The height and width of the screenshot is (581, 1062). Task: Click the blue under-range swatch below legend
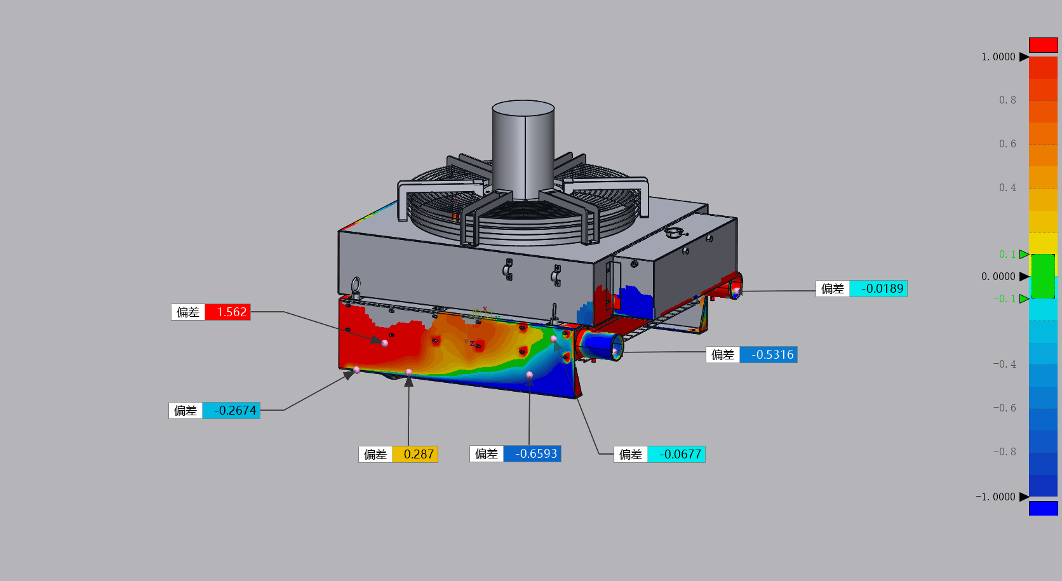1043,508
